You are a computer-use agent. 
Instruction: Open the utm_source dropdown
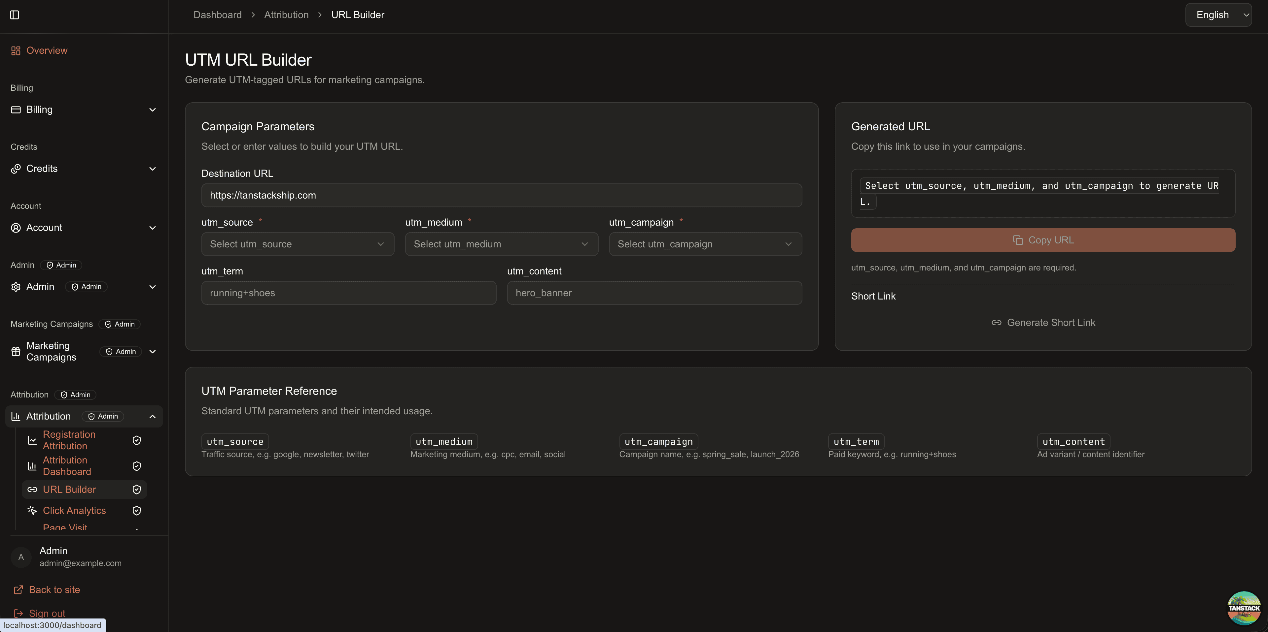click(298, 244)
